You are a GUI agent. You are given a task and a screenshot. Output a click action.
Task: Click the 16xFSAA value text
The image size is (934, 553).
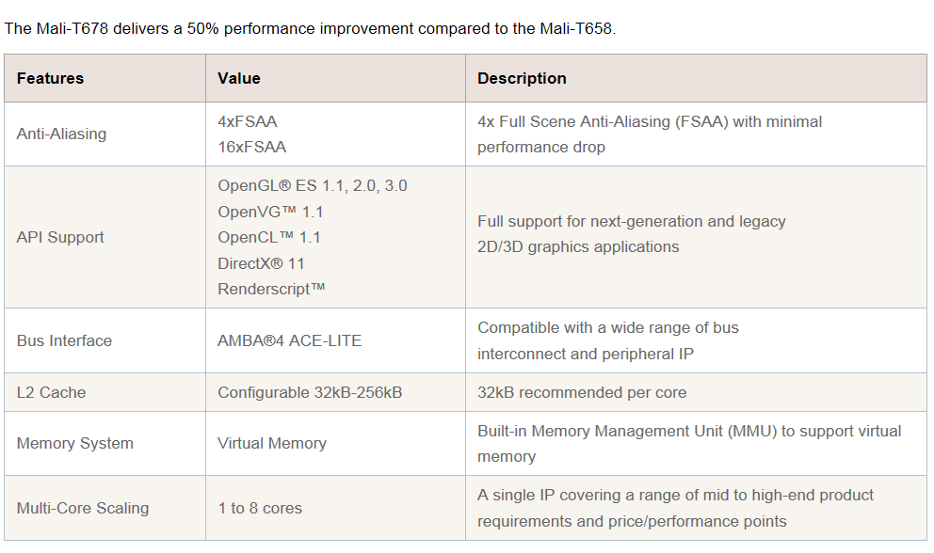click(251, 147)
